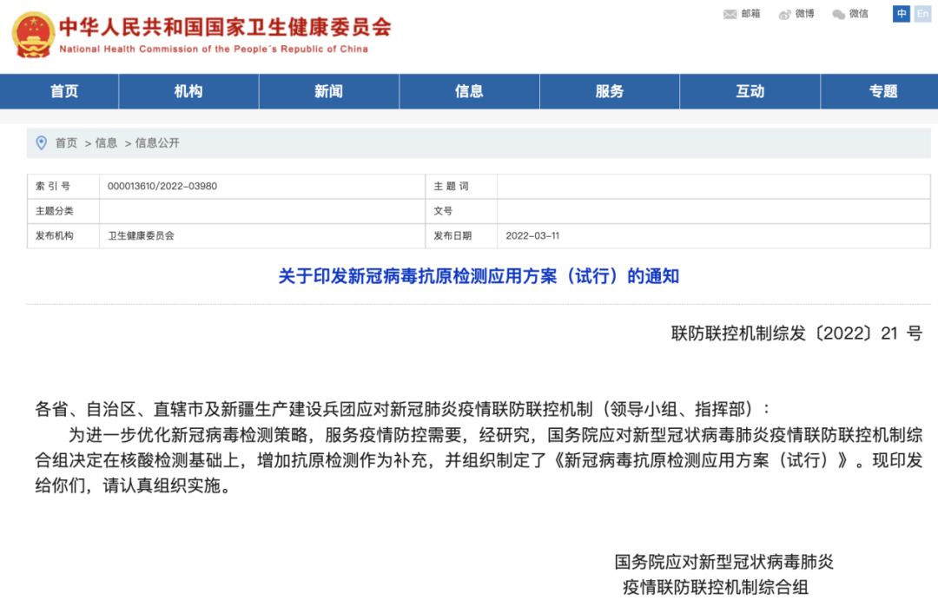Open the 专题 navigation tab
Image resolution: width=938 pixels, height=600 pixels.
(883, 91)
